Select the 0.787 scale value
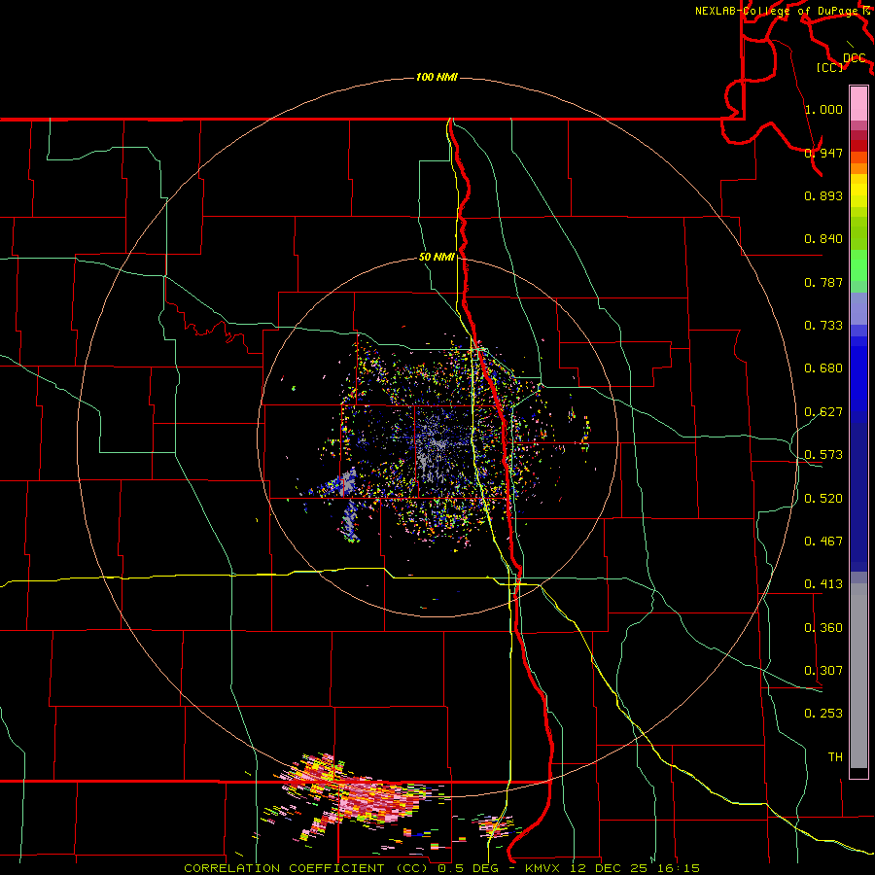875x875 pixels. tap(823, 282)
